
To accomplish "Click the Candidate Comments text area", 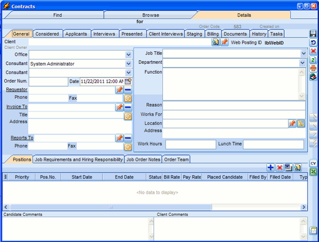I will (x=76, y=229).
